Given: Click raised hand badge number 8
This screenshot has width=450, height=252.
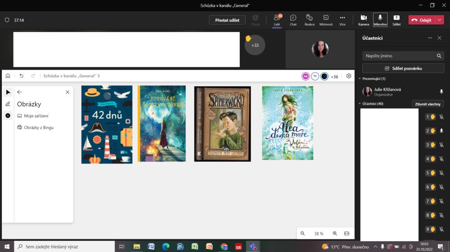Looking at the screenshot, I should pyautogui.click(x=431, y=215).
